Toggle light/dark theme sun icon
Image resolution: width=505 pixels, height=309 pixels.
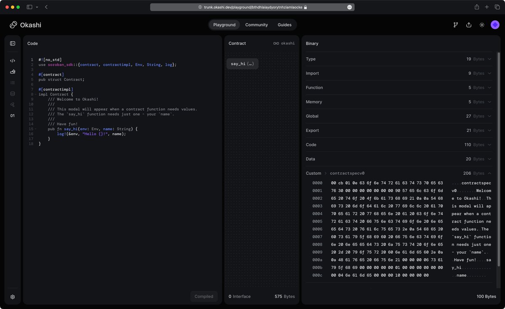482,25
